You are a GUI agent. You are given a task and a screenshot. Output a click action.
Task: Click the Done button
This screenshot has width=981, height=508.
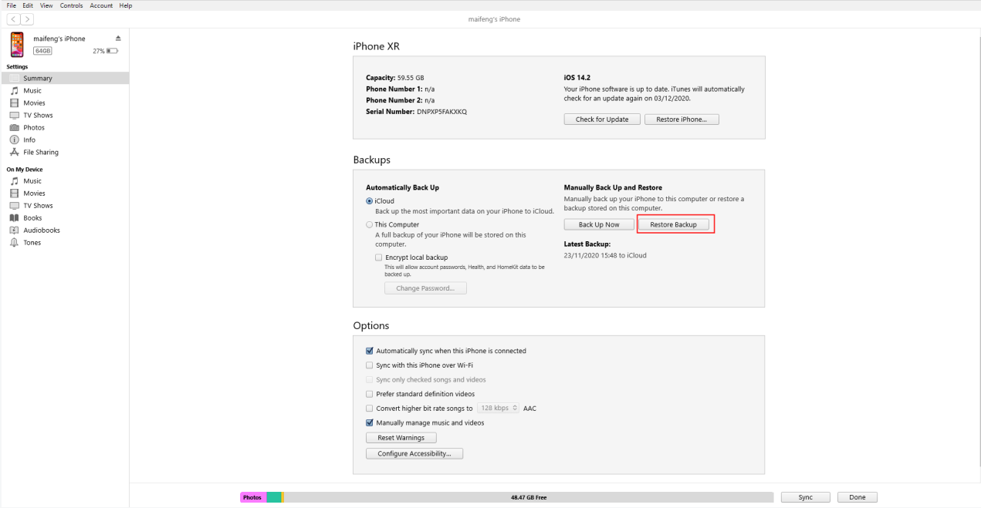858,497
